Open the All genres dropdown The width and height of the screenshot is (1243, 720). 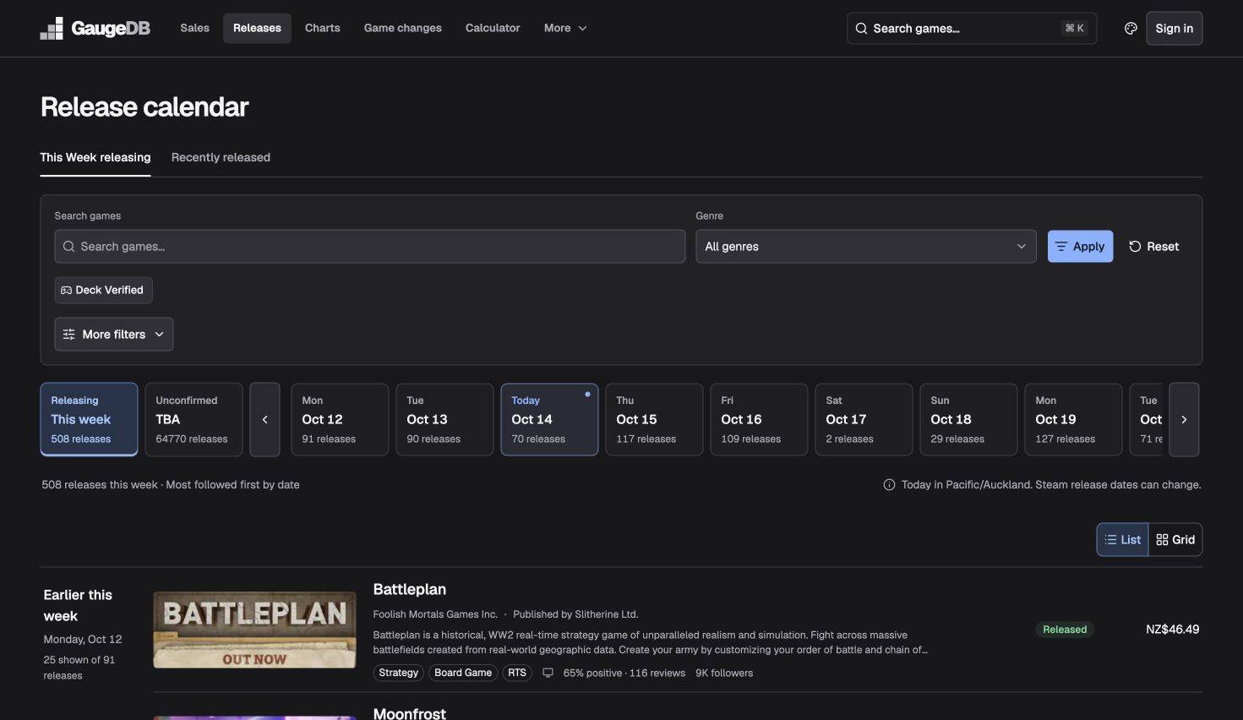coord(865,246)
